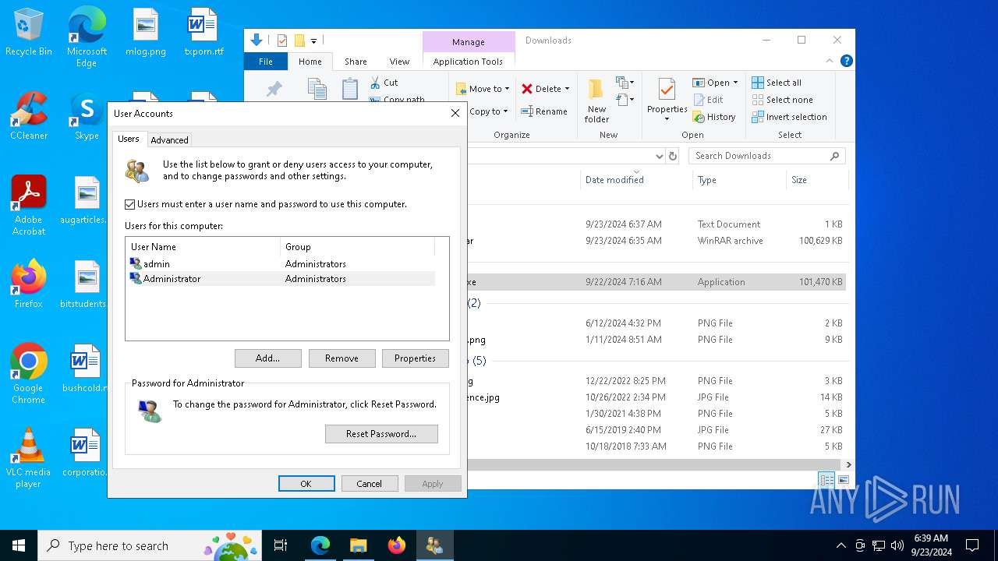This screenshot has width=998, height=561.
Task: Switch to the View ribbon tab
Action: 399,62
